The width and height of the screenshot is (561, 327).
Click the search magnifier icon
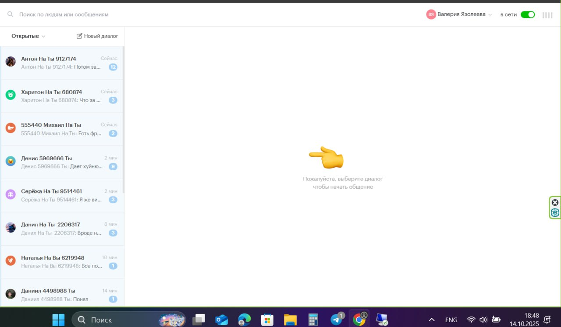10,14
